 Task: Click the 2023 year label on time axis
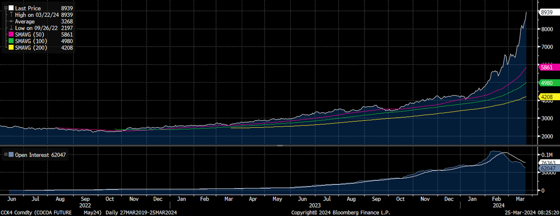(x=315, y=205)
